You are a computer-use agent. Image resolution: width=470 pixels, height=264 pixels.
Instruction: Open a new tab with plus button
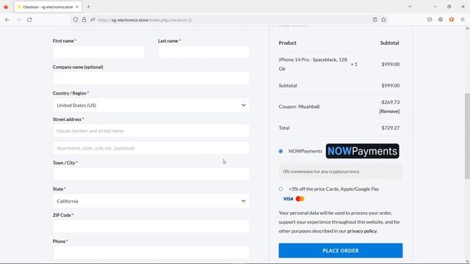tap(88, 7)
